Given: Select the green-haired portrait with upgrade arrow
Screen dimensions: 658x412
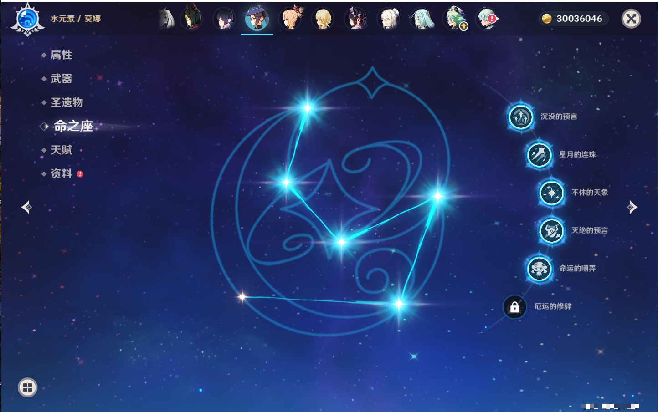Looking at the screenshot, I should click(x=455, y=19).
